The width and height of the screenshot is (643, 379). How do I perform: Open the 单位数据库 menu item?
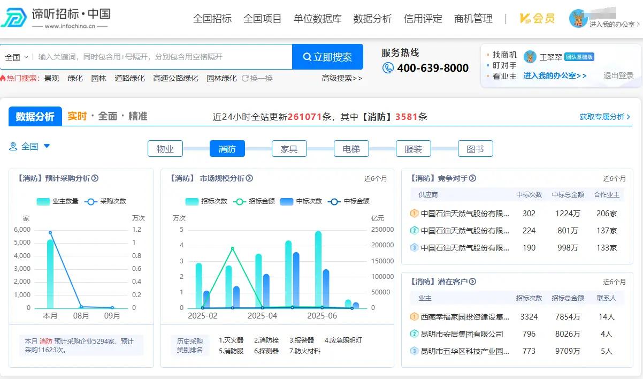317,19
